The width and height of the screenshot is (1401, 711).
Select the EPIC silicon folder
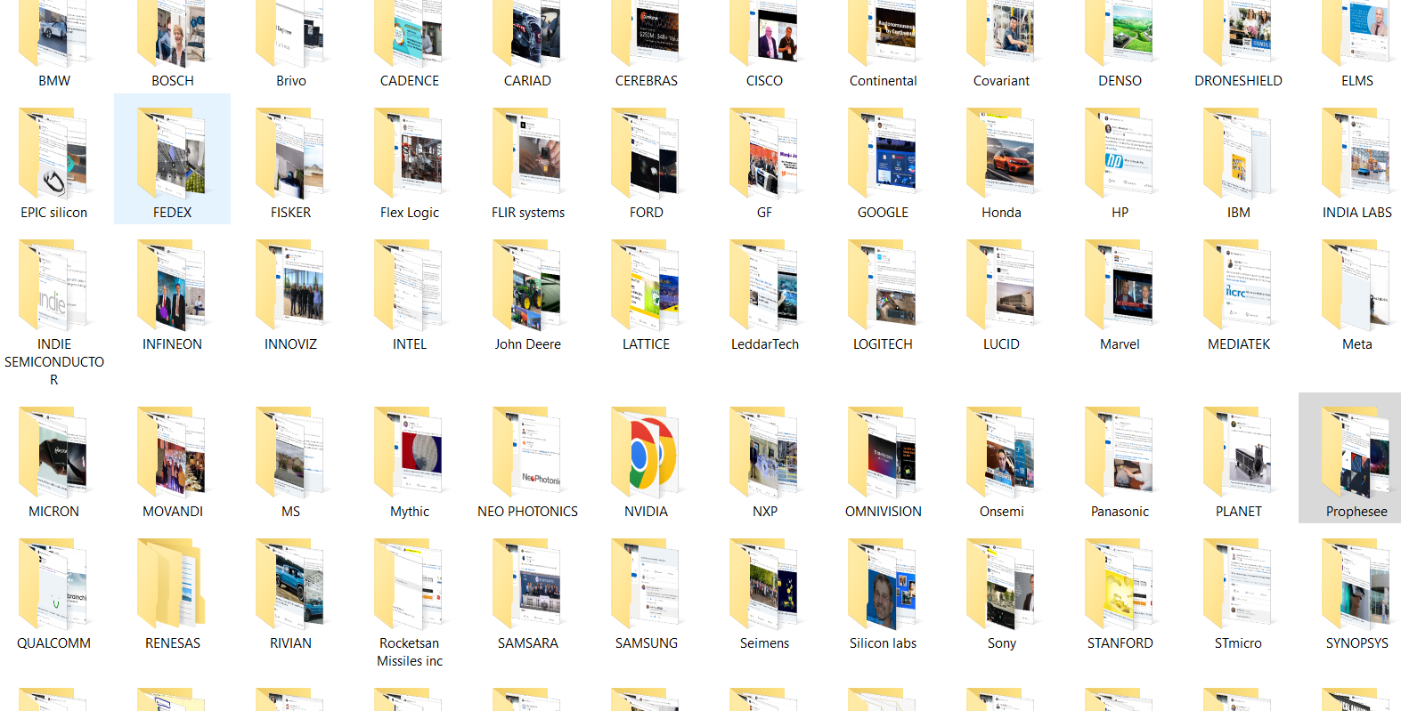[x=53, y=155]
